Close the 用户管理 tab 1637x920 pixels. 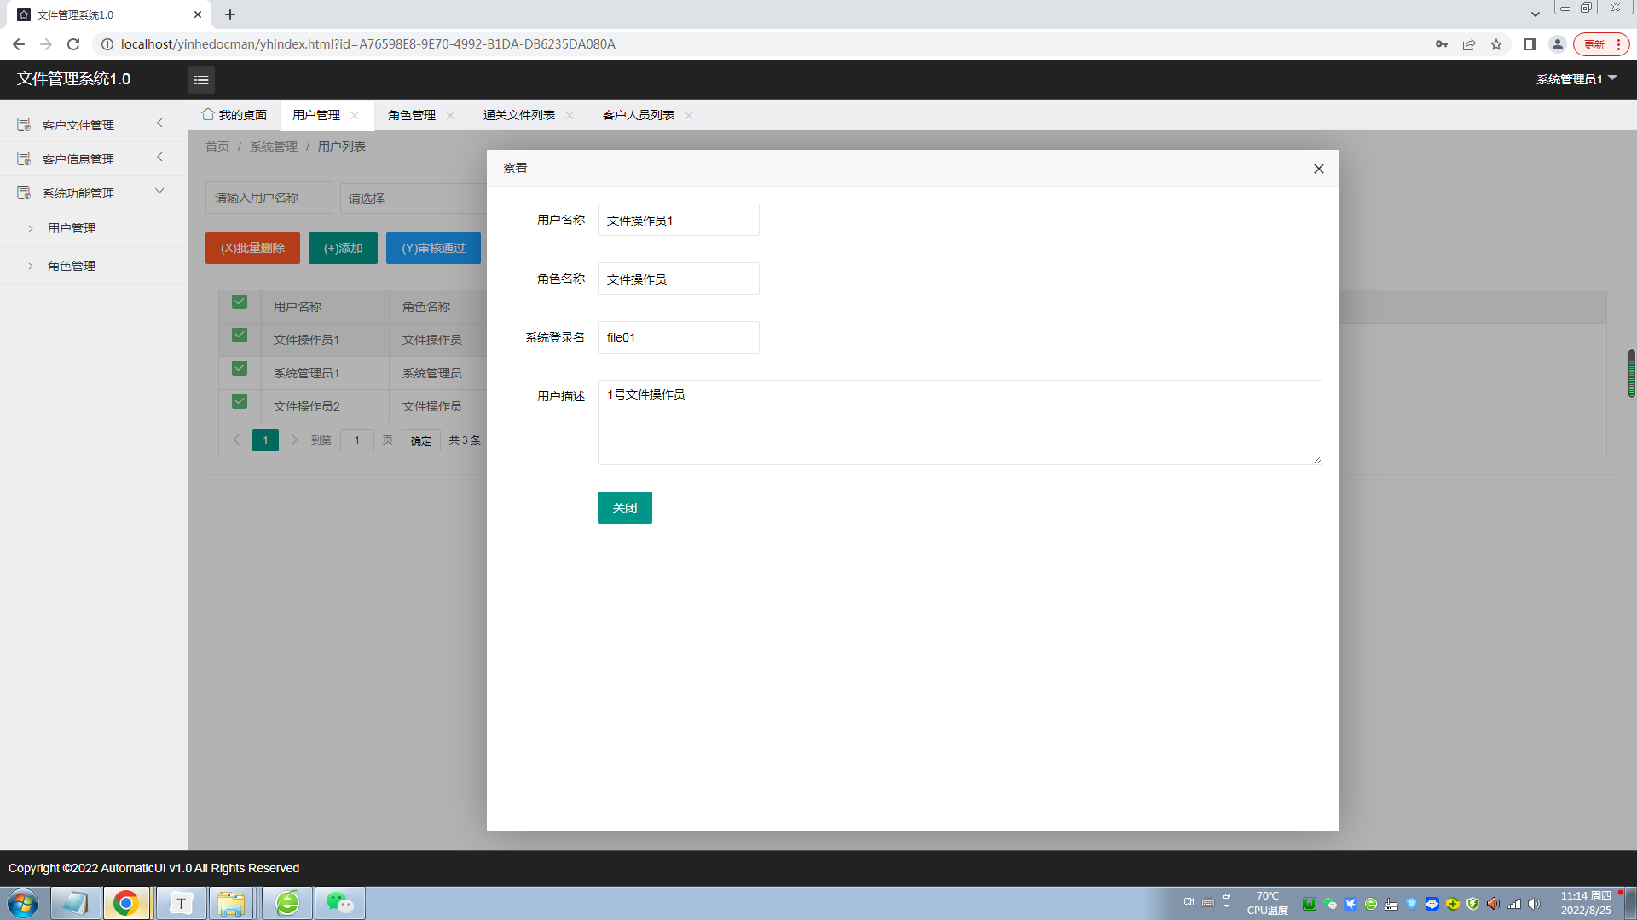(355, 115)
